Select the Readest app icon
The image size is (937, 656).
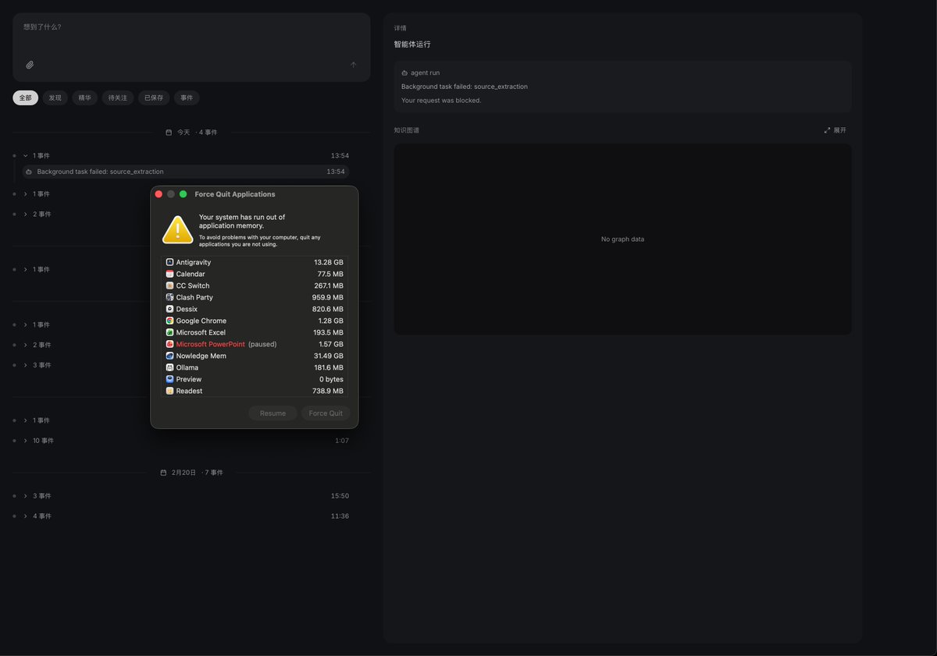tap(169, 391)
